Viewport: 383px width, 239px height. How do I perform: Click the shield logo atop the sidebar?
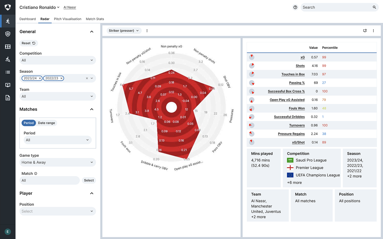8,7
